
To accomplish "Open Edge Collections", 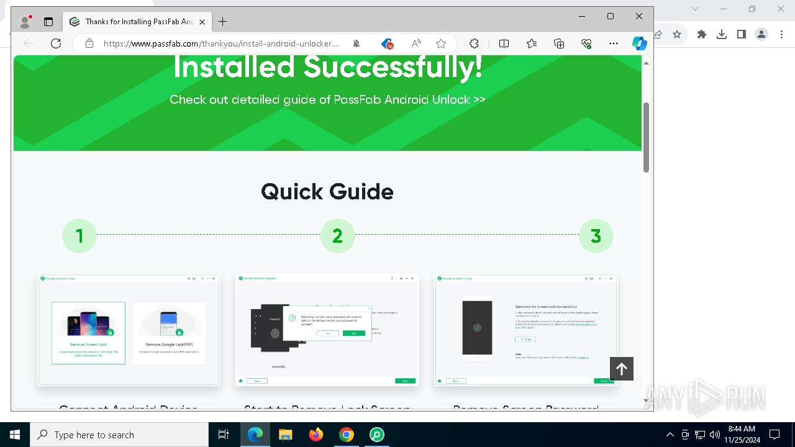I will click(x=559, y=43).
